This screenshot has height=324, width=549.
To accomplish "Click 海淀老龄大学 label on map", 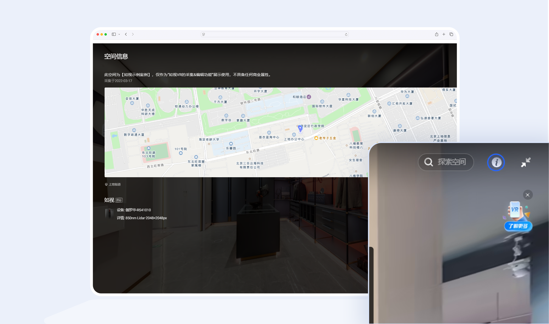I will [209, 140].
